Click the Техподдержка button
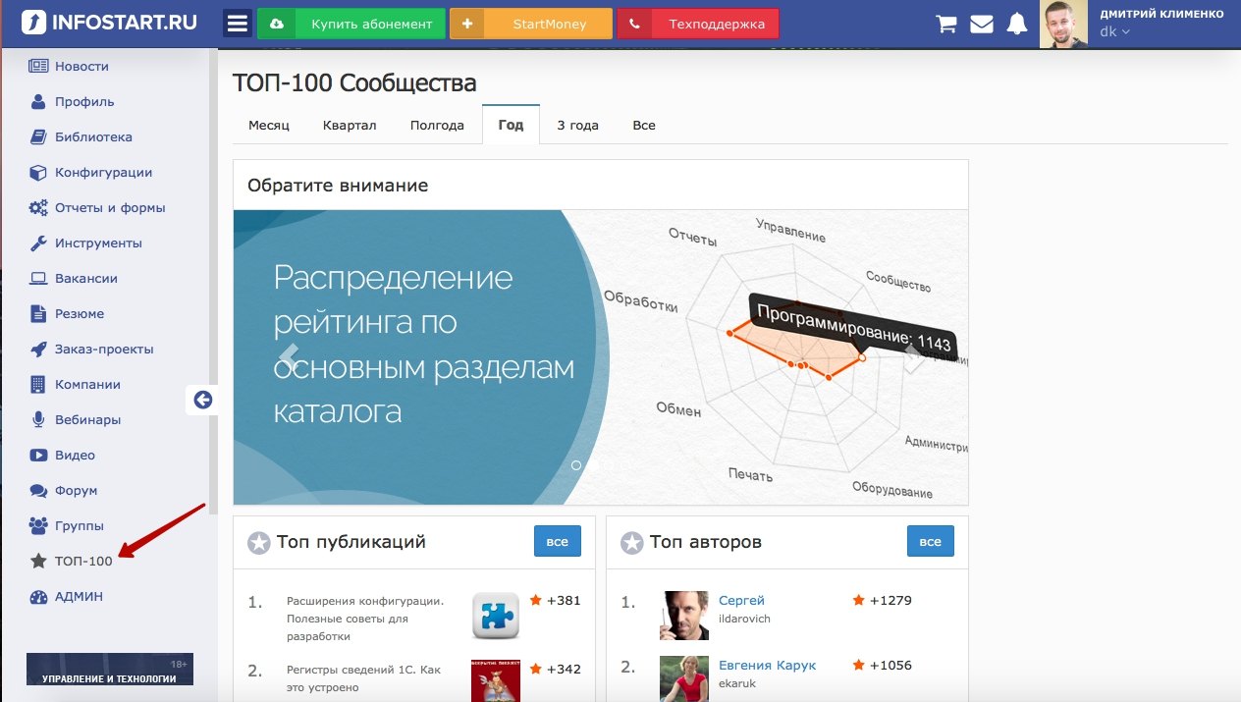1241x702 pixels. tap(698, 24)
